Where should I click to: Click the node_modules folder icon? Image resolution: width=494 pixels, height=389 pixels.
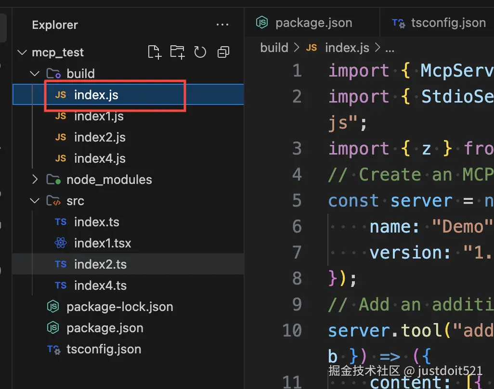coord(53,180)
